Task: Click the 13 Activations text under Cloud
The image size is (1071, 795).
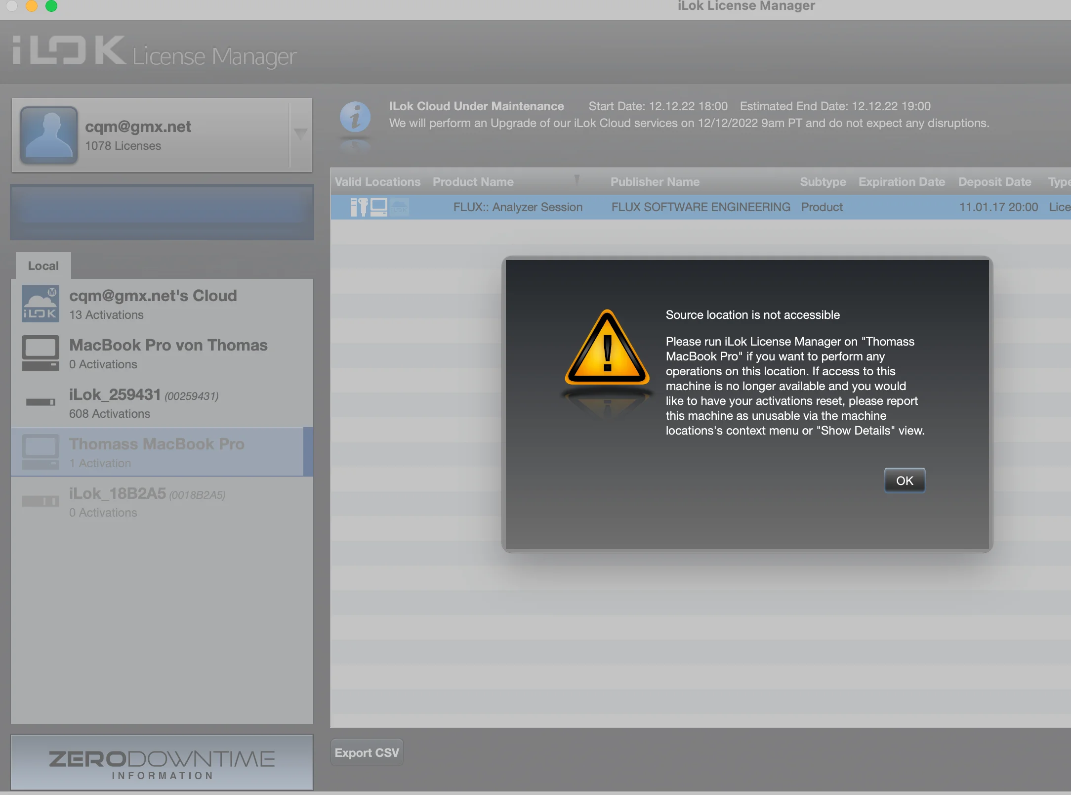Action: (106, 315)
